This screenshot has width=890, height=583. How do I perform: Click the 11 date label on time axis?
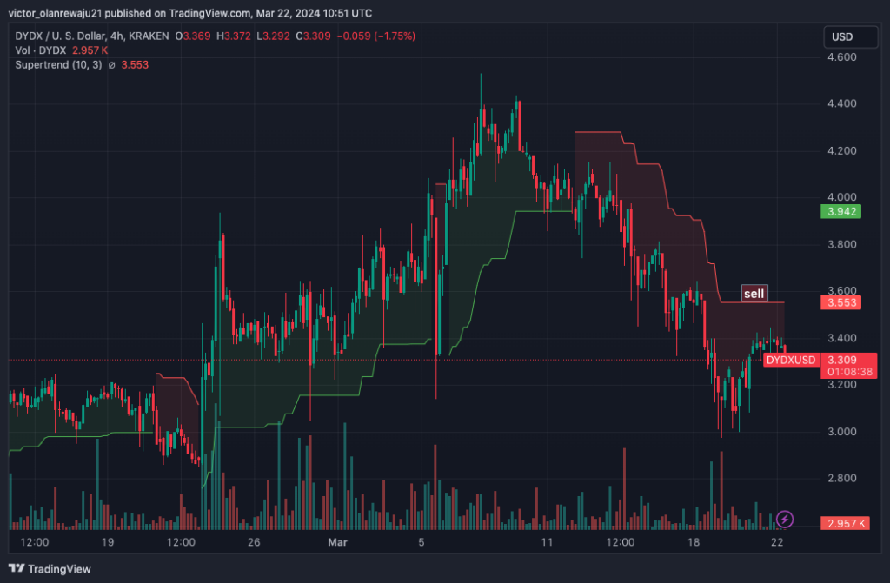[547, 542]
